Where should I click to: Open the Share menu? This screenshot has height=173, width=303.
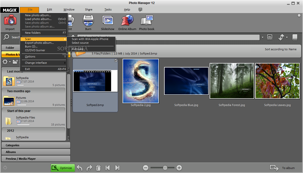89,9
